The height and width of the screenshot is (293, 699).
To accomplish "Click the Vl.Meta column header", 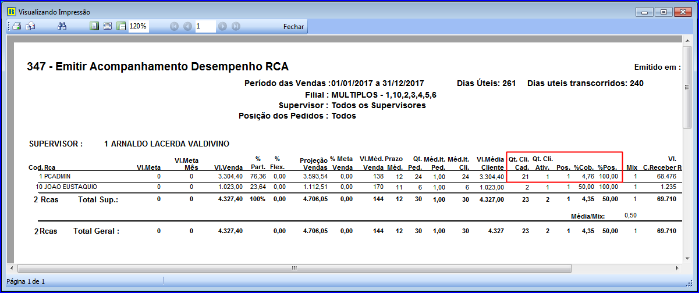I will (148, 168).
